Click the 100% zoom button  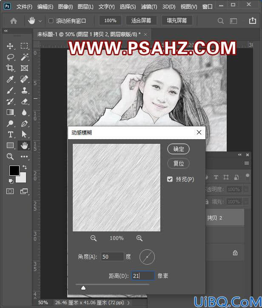tap(110, 20)
